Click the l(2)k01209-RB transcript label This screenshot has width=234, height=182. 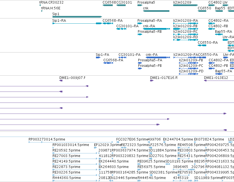point(185,26)
